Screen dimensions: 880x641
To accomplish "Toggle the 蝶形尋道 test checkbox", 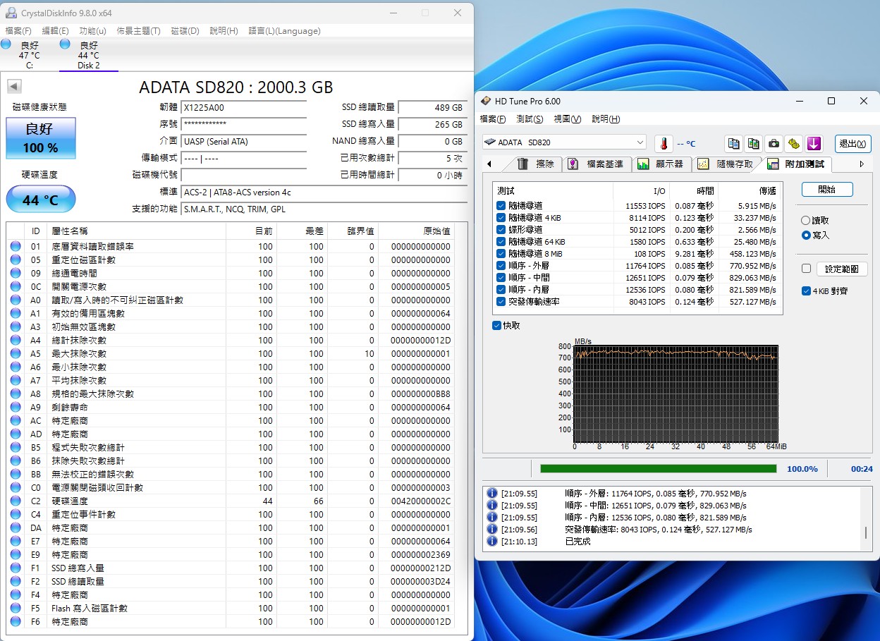I will [x=501, y=230].
